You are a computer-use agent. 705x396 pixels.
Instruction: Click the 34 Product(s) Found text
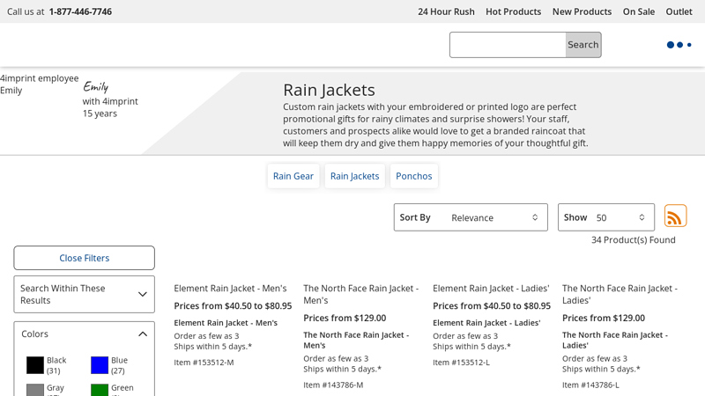click(x=633, y=239)
